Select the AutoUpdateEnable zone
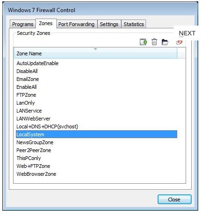The image size is (201, 213). click(97, 63)
